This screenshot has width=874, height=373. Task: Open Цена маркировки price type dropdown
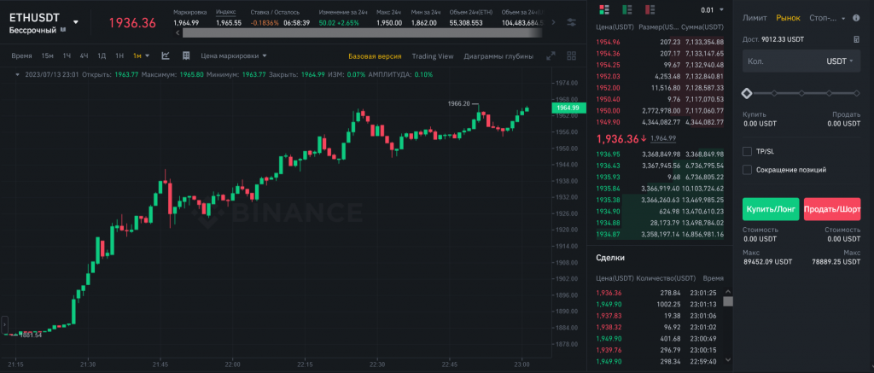click(226, 56)
